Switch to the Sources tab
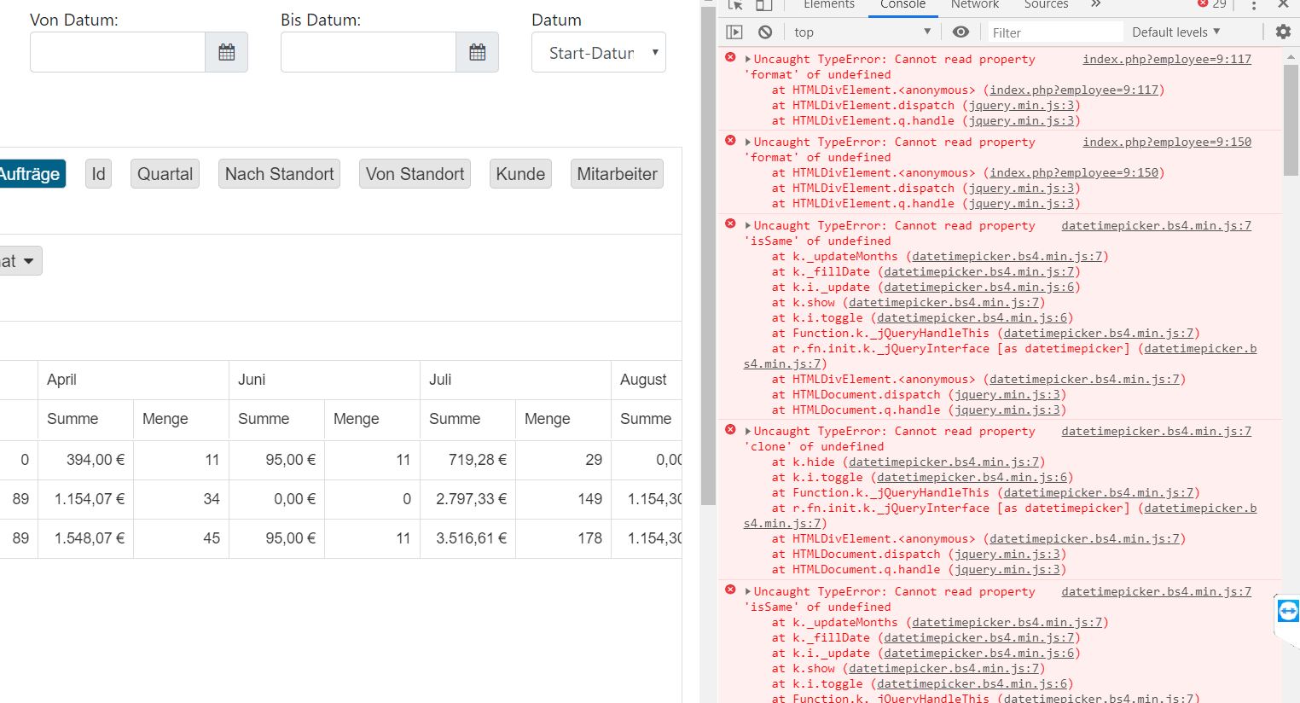The image size is (1300, 703). click(x=1046, y=4)
